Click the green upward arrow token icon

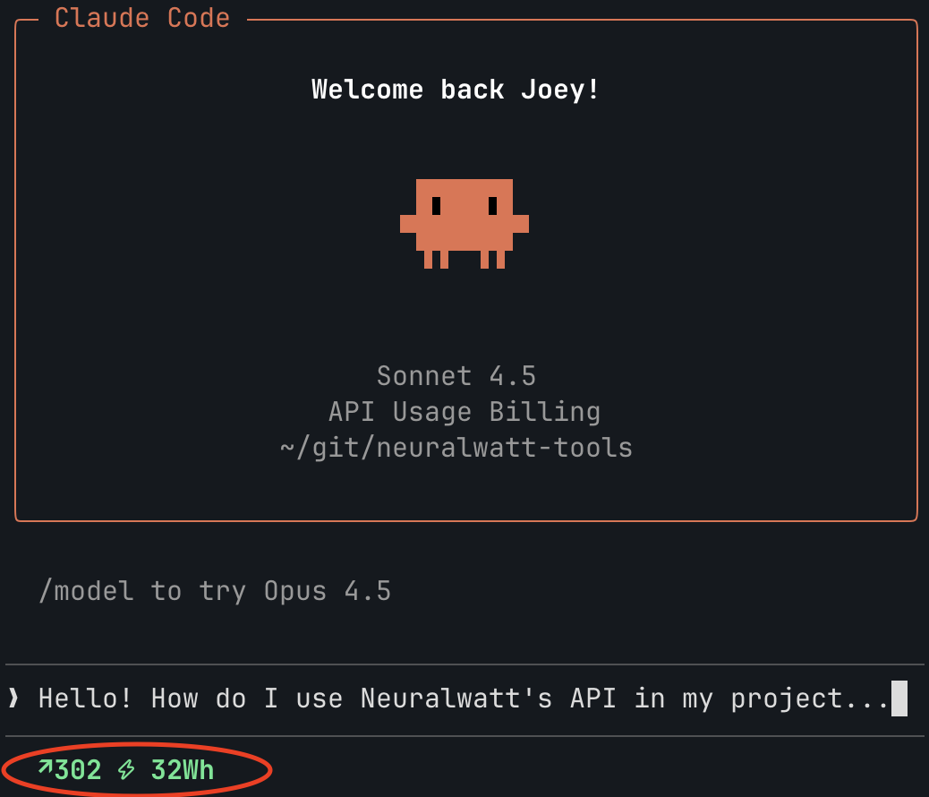[45, 767]
